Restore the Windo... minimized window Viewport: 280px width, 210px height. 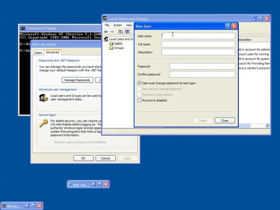click(x=27, y=206)
